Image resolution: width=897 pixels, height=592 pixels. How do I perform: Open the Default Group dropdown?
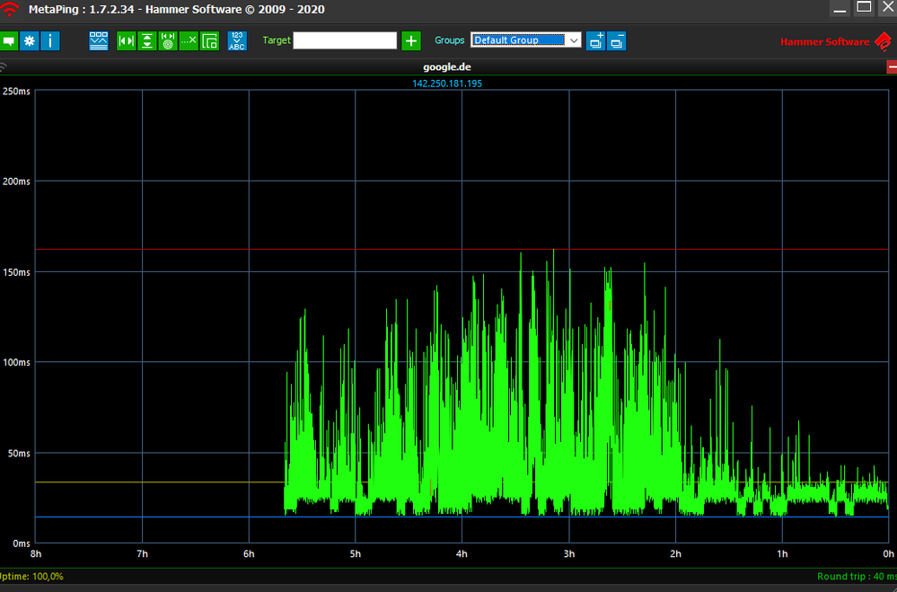525,40
